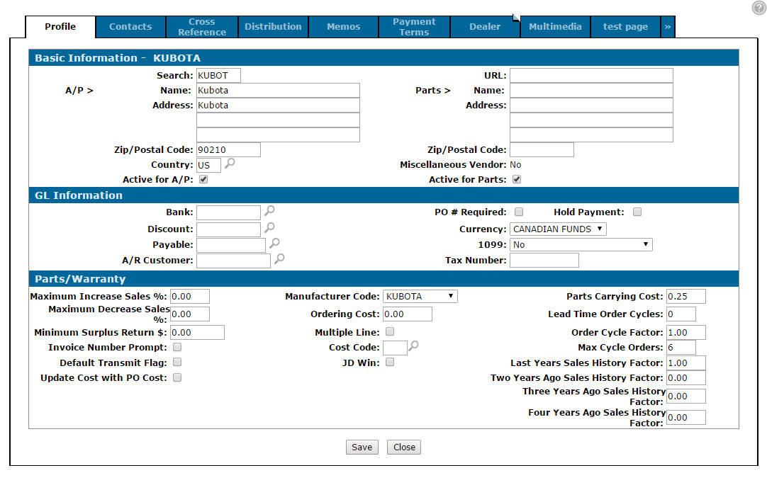Open the 1099 dropdown
Screen dimensions: 767x502
(581, 244)
